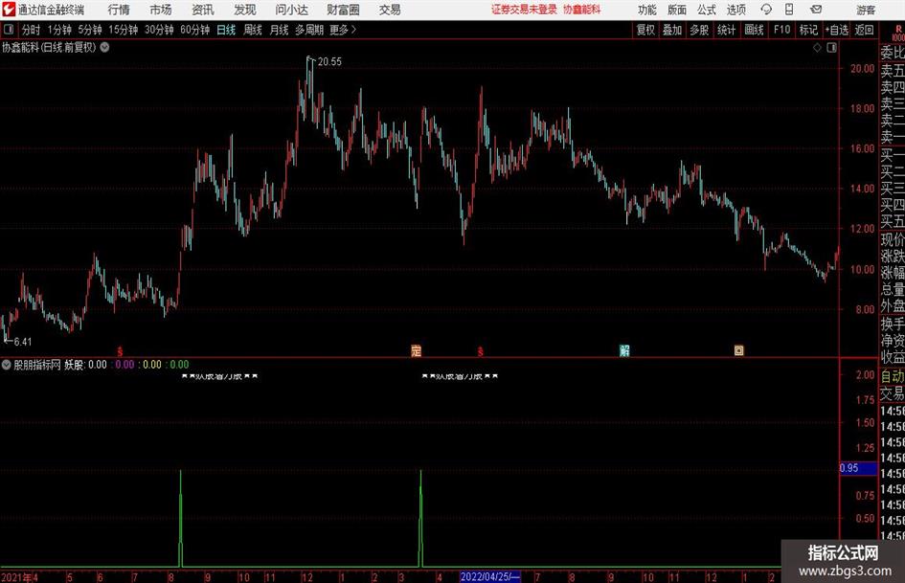The height and width of the screenshot is (583, 905).
Task: Open the 选项 menu
Action: (x=735, y=10)
